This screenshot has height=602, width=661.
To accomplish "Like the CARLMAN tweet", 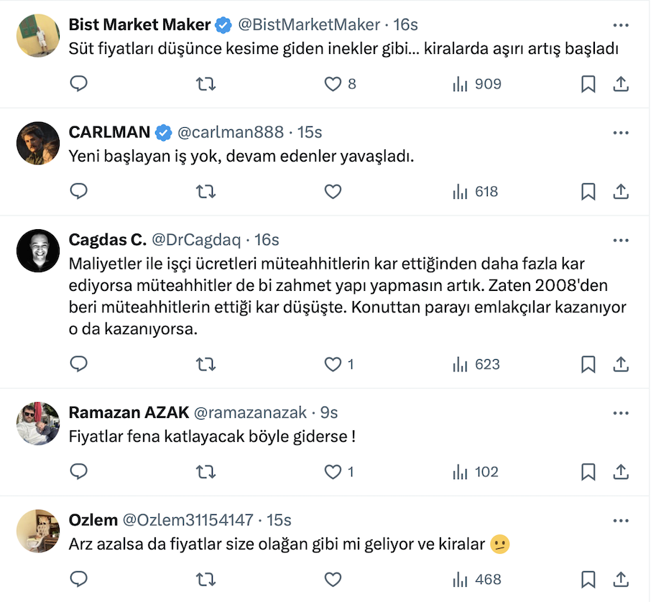I will (333, 192).
